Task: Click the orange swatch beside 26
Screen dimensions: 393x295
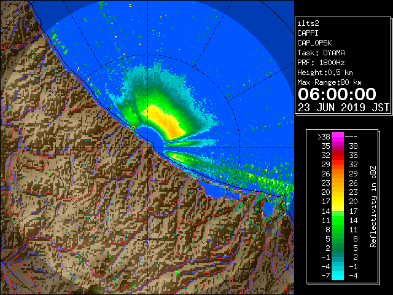Action: tap(338, 174)
